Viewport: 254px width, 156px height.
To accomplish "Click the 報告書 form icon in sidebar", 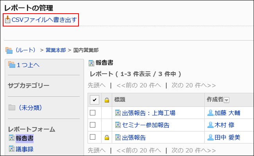I will click(x=12, y=138).
